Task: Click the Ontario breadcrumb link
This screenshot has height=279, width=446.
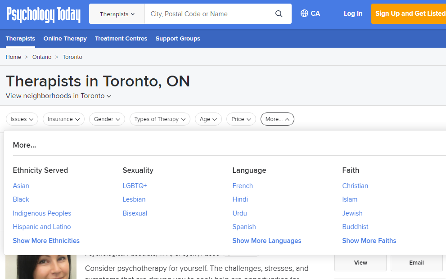Action: (x=42, y=57)
